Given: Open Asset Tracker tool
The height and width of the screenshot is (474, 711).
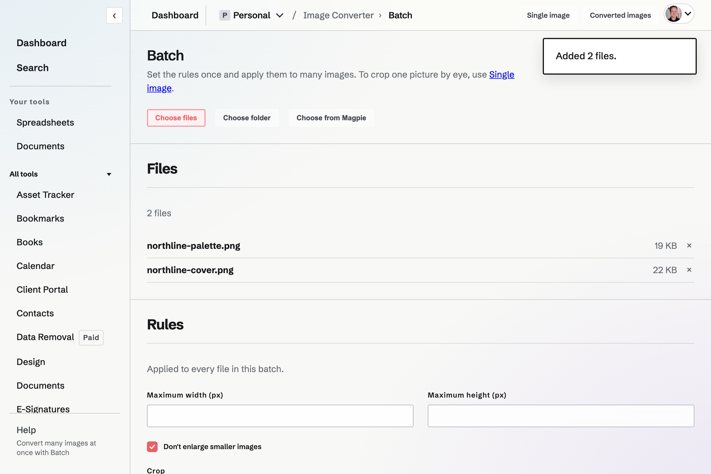Looking at the screenshot, I should click(x=45, y=195).
